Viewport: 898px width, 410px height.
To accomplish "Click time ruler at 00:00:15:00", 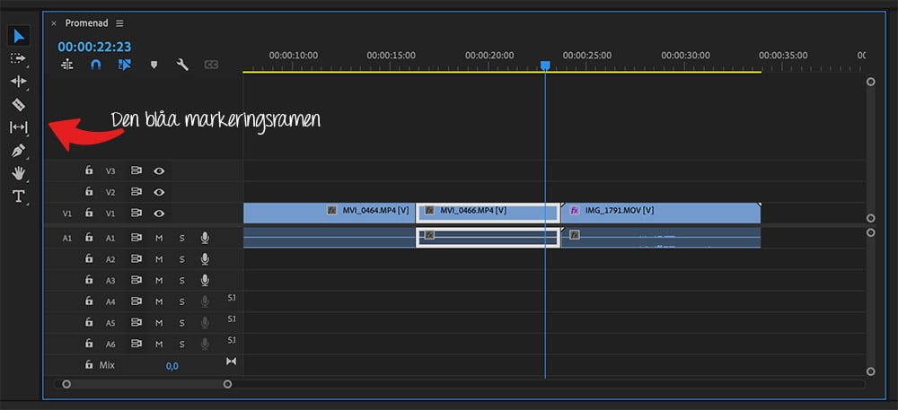I will click(392, 56).
